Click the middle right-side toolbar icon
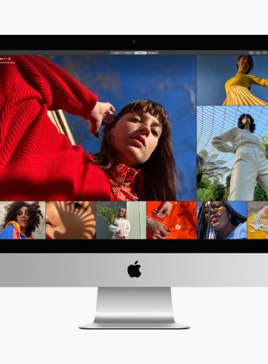The image size is (268, 364). pos(258,53)
